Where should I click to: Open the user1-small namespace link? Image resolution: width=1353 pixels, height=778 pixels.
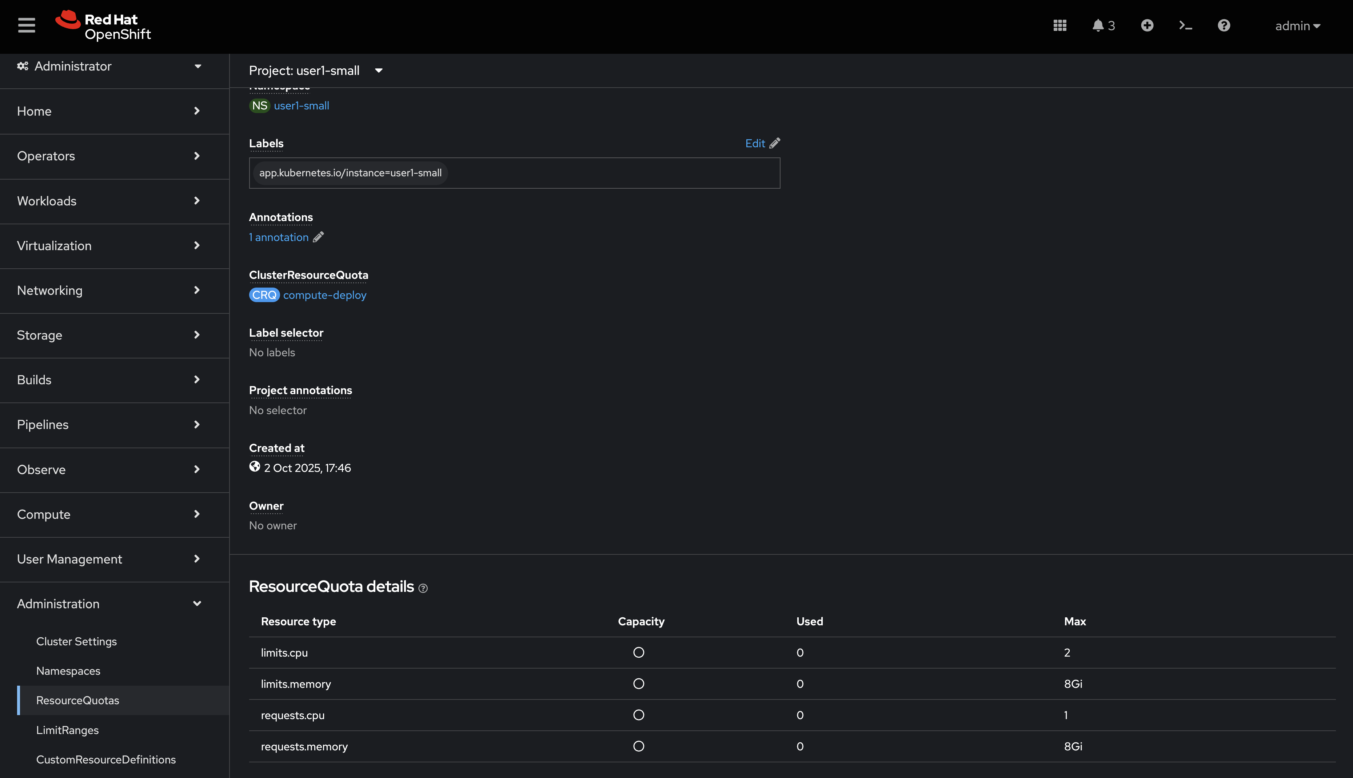(301, 105)
